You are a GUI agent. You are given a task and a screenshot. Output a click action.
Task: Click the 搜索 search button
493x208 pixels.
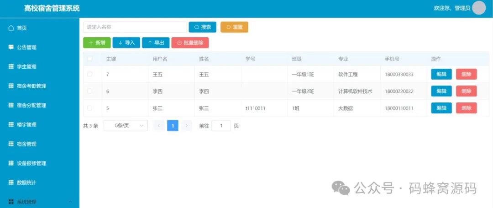click(x=203, y=27)
